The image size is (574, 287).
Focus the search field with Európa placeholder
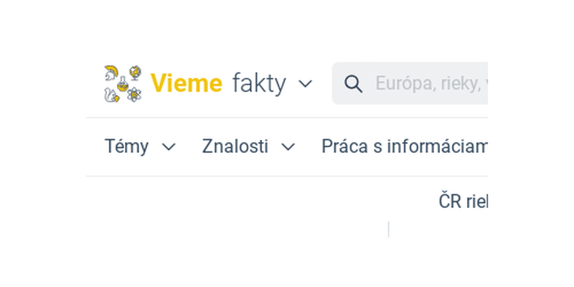pyautogui.click(x=410, y=83)
